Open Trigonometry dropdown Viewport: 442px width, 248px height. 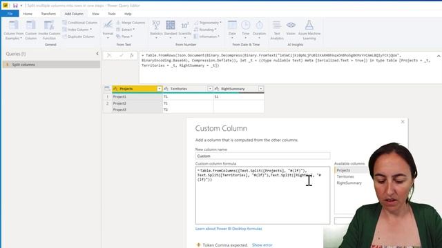tap(207, 23)
